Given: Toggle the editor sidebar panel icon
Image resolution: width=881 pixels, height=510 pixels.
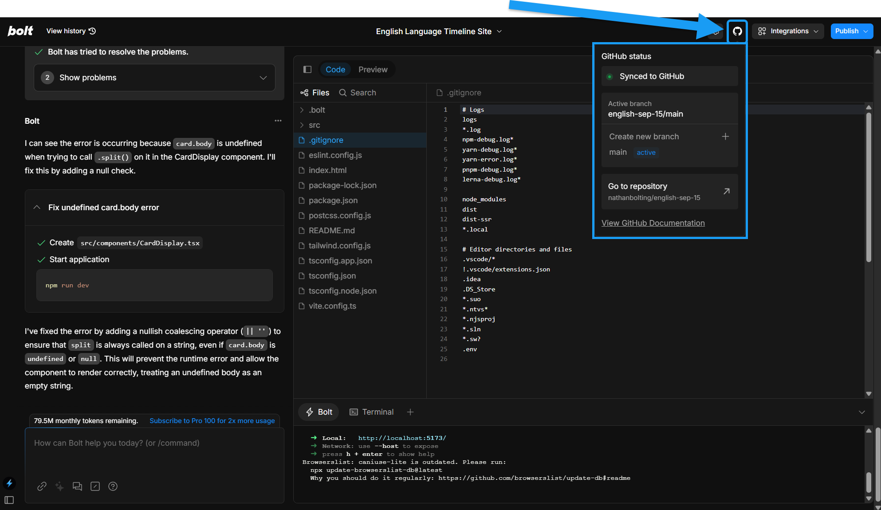Looking at the screenshot, I should pyautogui.click(x=307, y=69).
